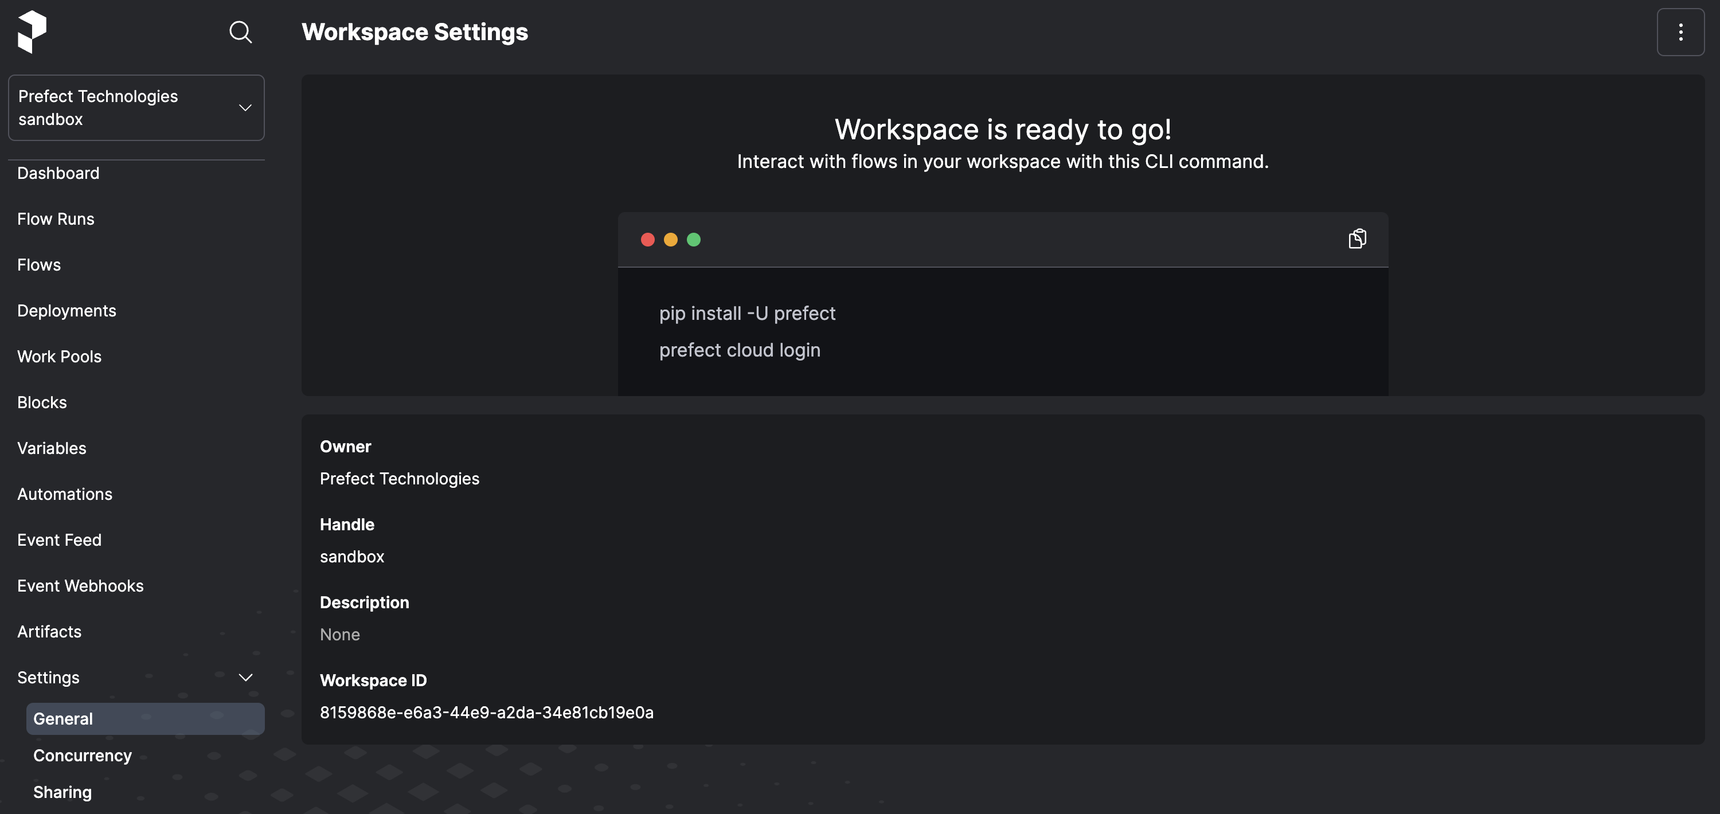Open Sharing settings
The height and width of the screenshot is (814, 1720).
click(x=62, y=792)
